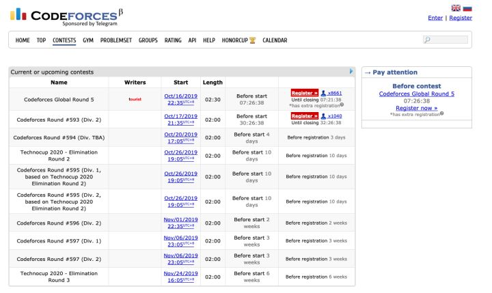Open the API menu item

[192, 40]
